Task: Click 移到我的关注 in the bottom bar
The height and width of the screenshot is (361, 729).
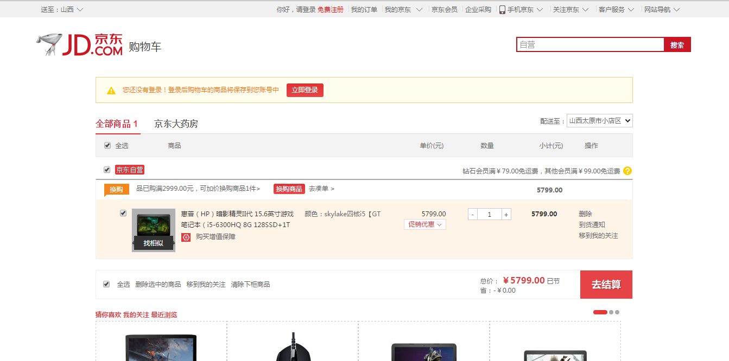Action: (206, 285)
